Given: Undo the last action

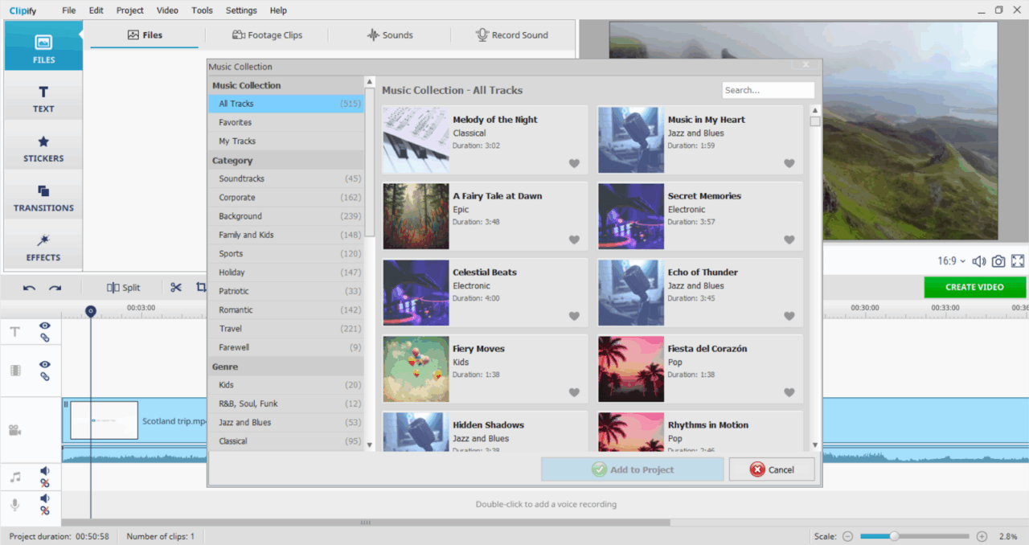Looking at the screenshot, I should [31, 287].
